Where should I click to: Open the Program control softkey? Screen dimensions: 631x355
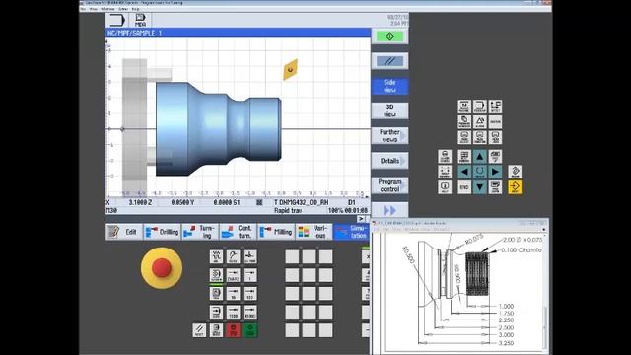pos(389,185)
